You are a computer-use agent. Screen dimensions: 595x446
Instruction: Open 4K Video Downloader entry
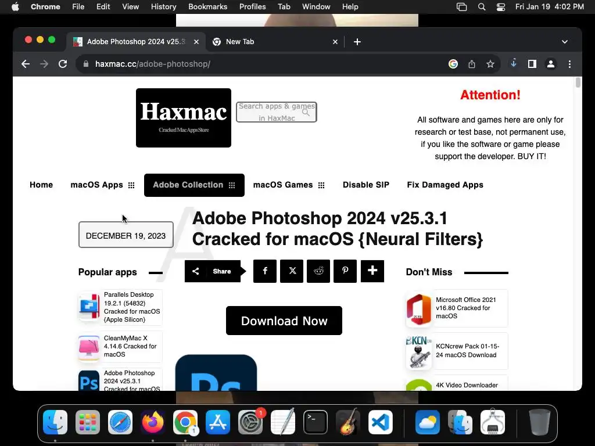pos(467,385)
